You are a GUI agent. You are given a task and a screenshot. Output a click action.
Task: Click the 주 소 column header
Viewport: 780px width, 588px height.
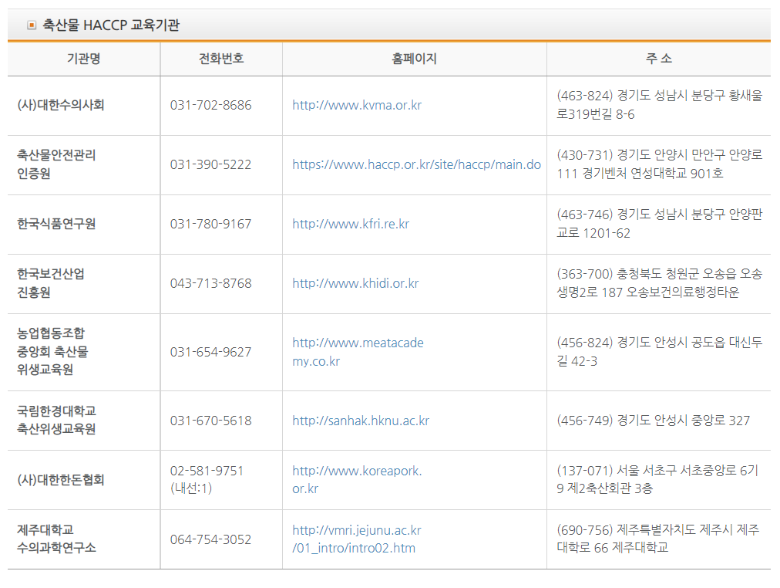click(659, 59)
